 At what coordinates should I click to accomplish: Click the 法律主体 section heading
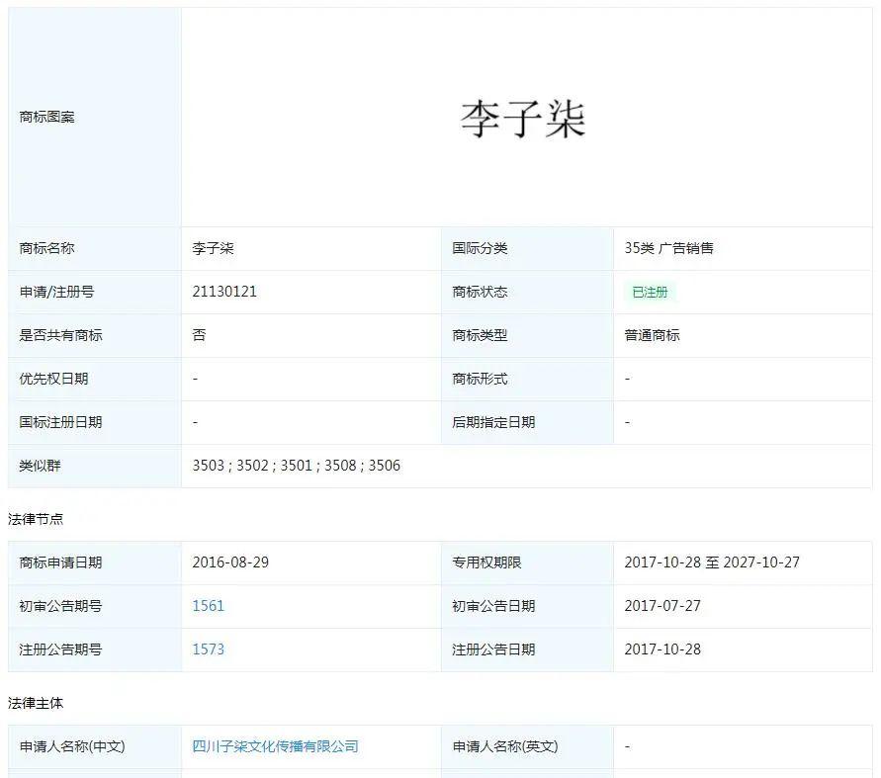tap(36, 703)
